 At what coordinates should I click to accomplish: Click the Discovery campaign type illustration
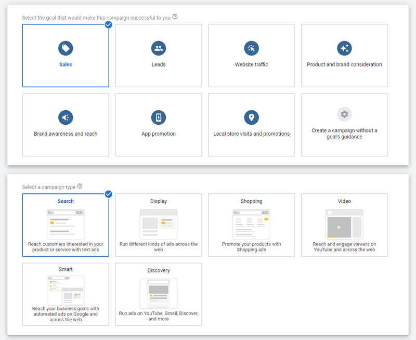[159, 293]
